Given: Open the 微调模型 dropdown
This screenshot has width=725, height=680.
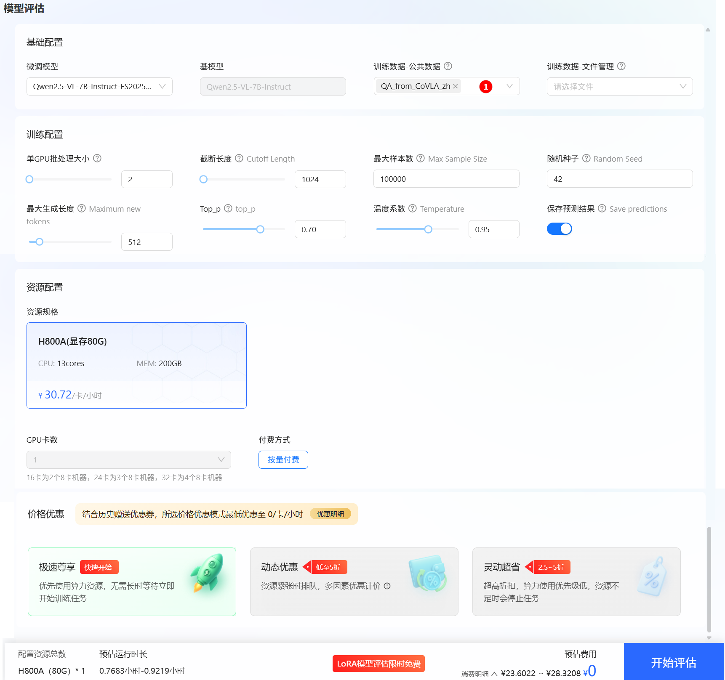Looking at the screenshot, I should 99,87.
